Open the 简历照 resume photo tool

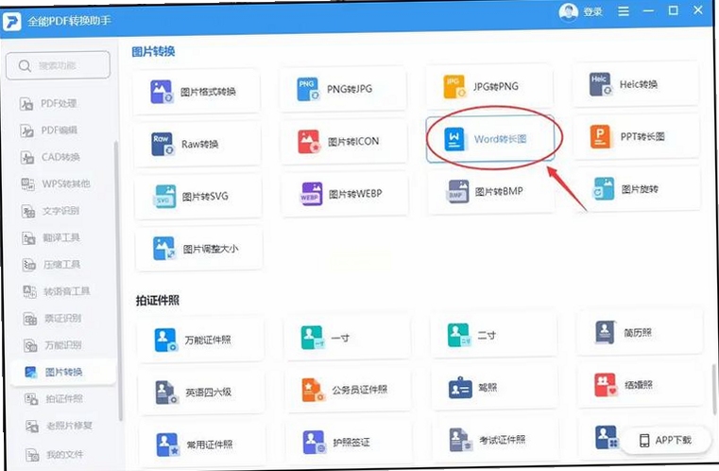click(x=641, y=332)
